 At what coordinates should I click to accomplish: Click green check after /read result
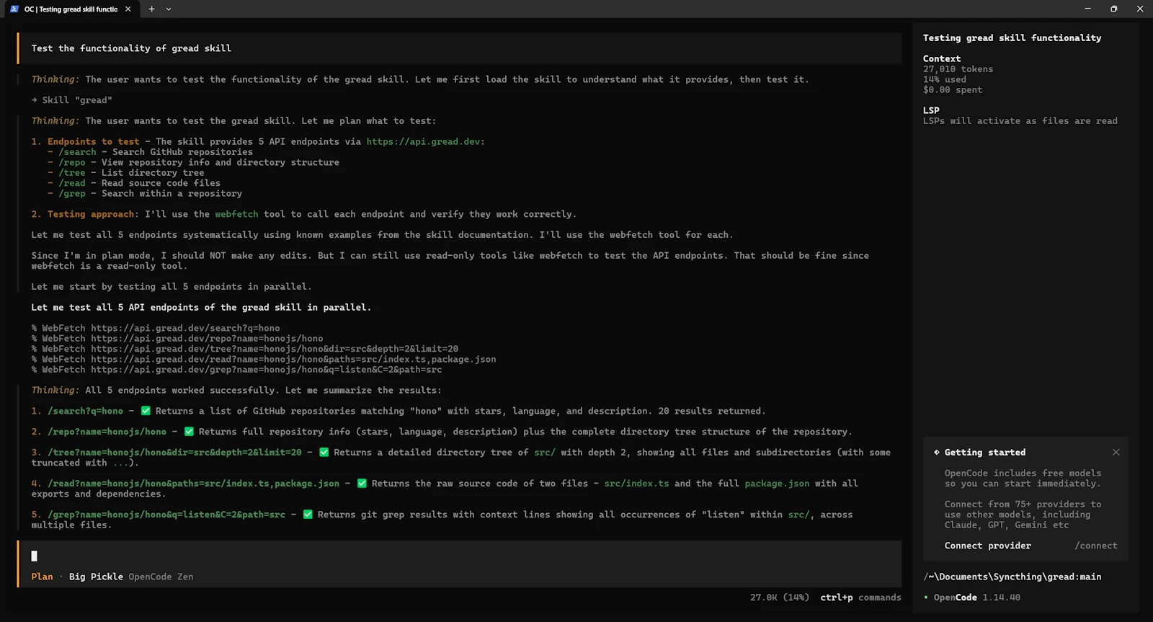(362, 484)
